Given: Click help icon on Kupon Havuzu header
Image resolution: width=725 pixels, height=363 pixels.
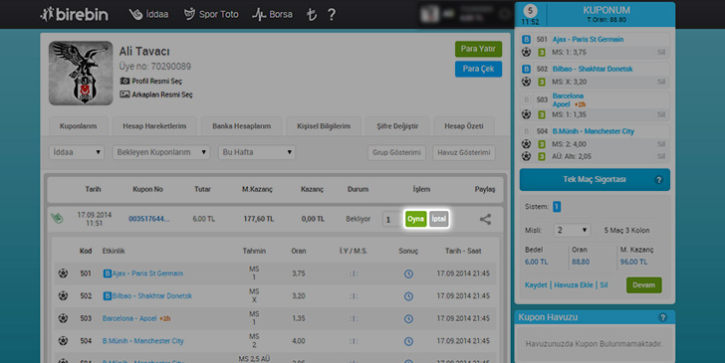Looking at the screenshot, I should point(662,317).
